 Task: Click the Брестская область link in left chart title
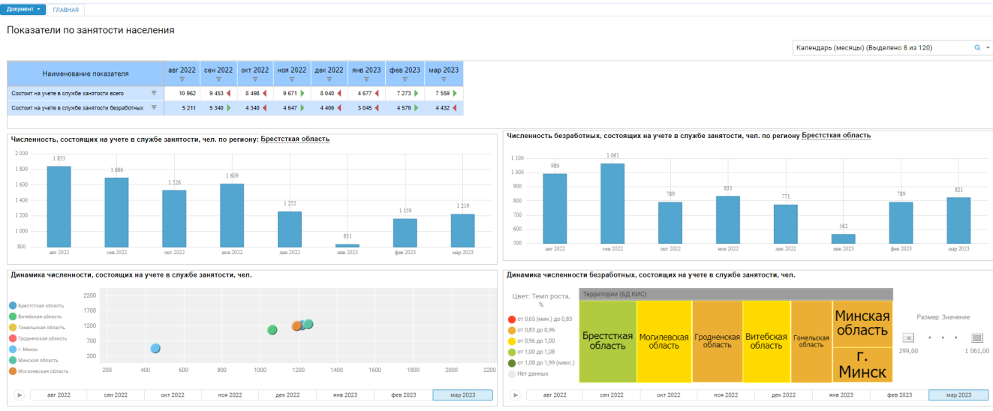[295, 139]
